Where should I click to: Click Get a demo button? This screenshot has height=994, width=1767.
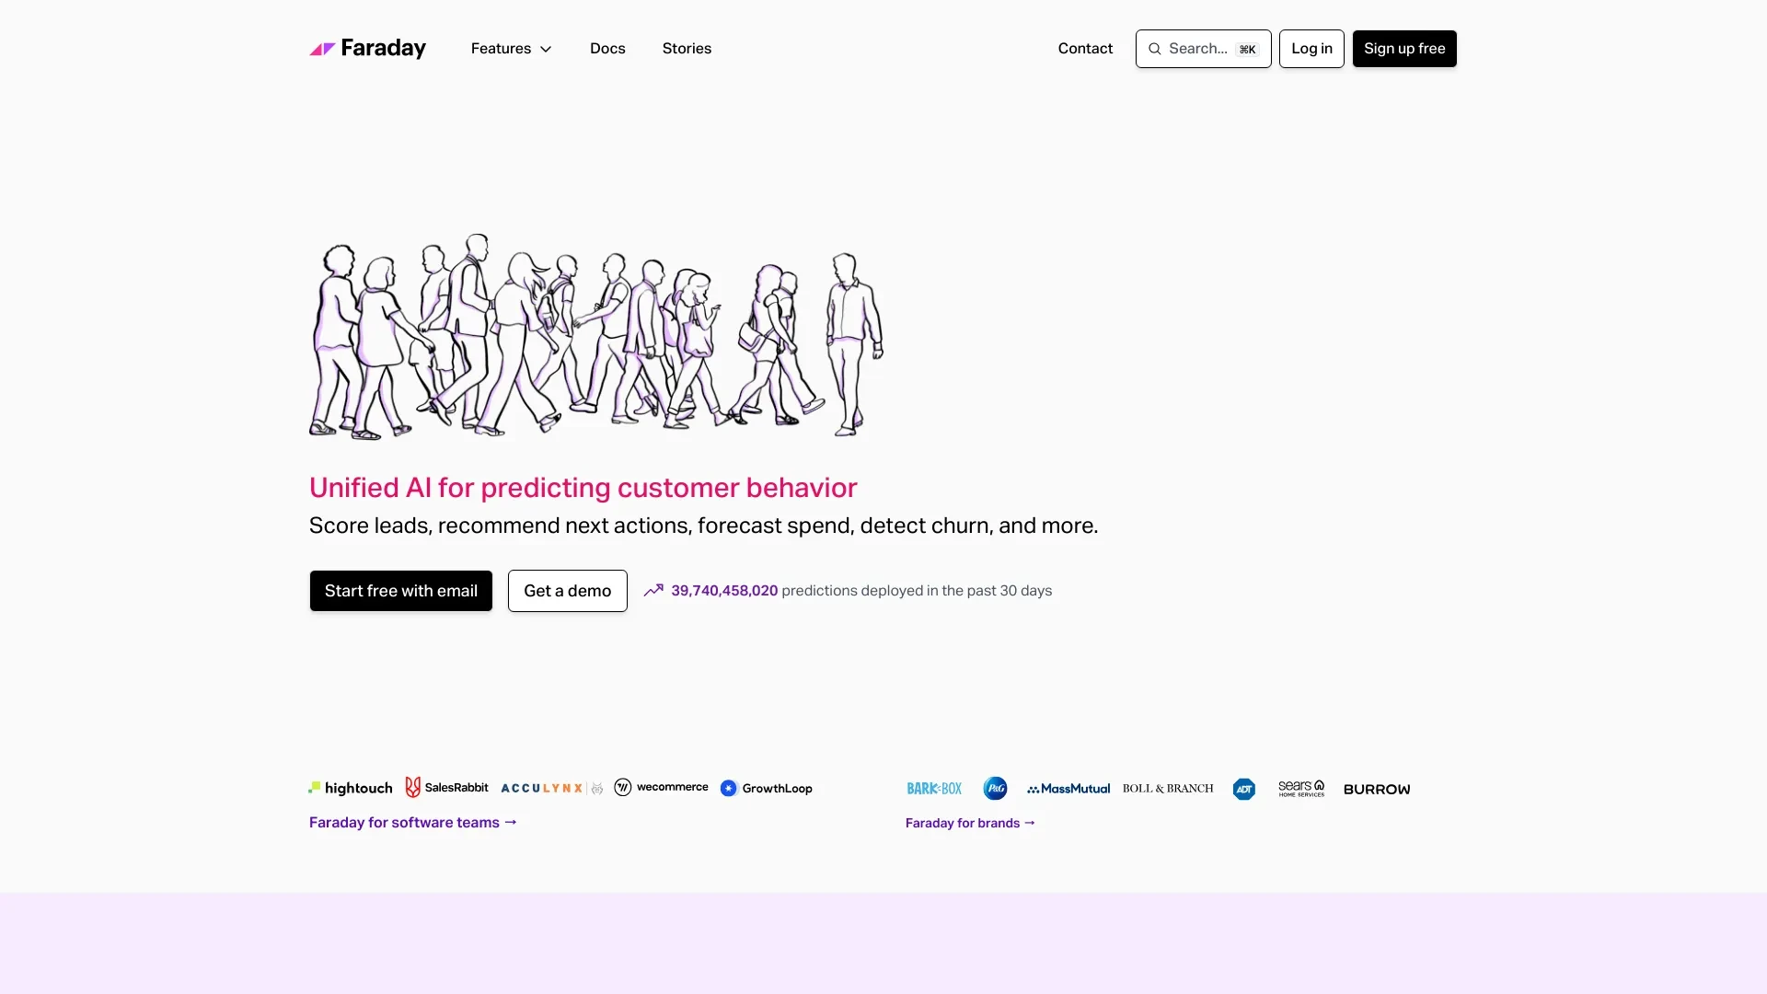pyautogui.click(x=567, y=591)
